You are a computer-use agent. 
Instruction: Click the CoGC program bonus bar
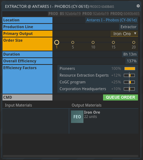click(129, 82)
